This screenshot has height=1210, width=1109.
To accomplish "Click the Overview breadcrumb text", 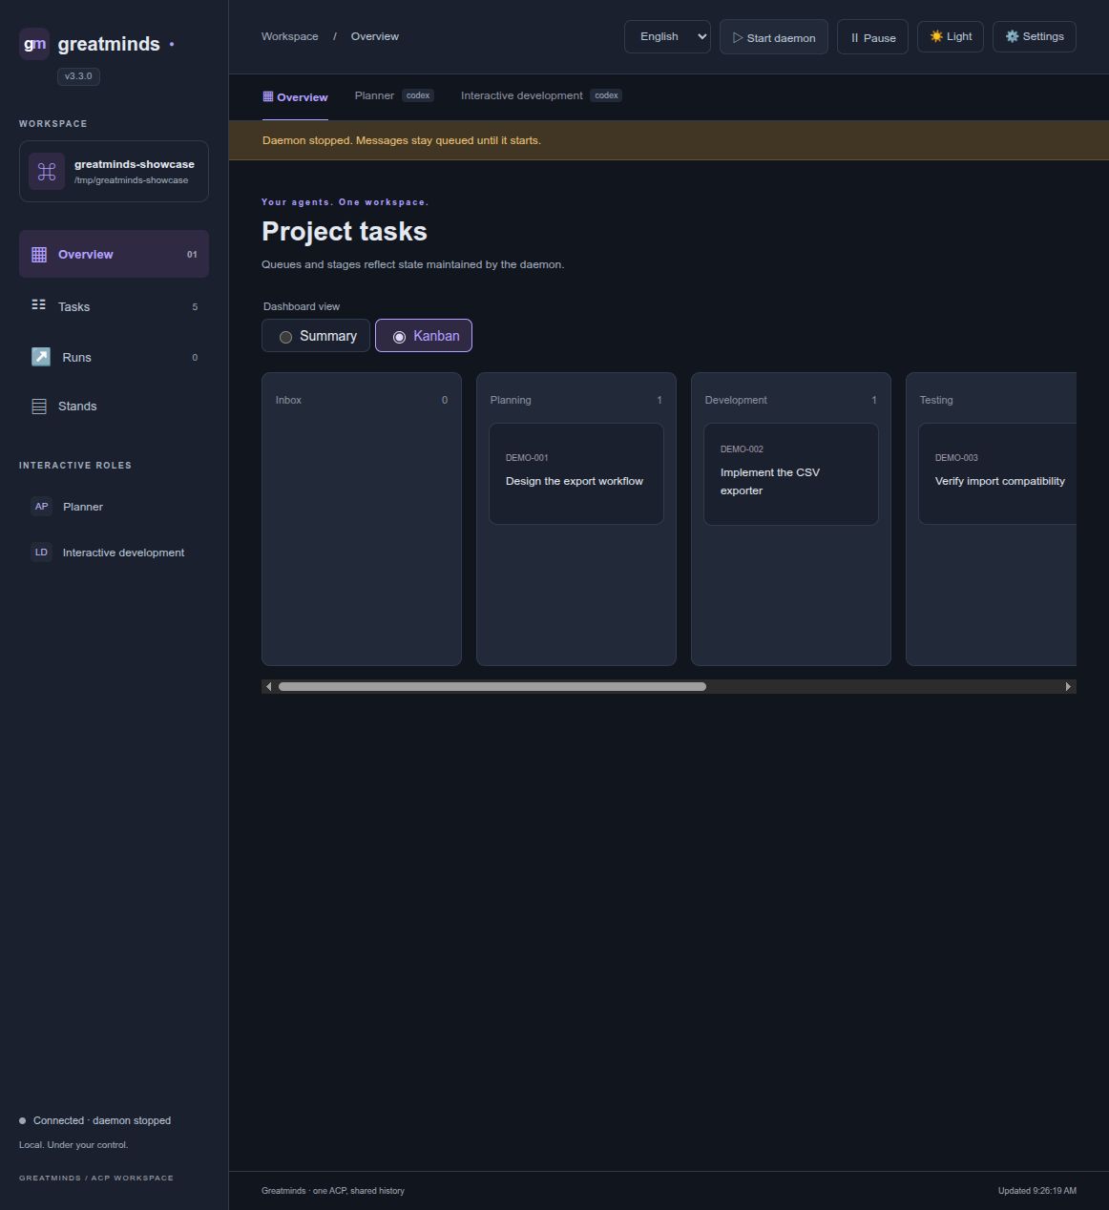I will 375,36.
